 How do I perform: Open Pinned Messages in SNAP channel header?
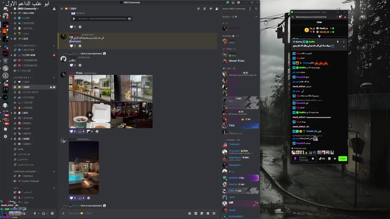[x=211, y=9]
